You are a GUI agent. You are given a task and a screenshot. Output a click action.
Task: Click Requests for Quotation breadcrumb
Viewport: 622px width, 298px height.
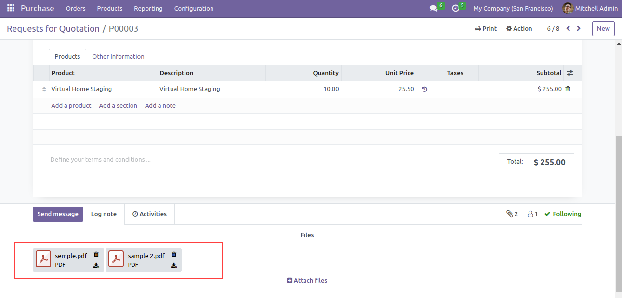coord(53,29)
